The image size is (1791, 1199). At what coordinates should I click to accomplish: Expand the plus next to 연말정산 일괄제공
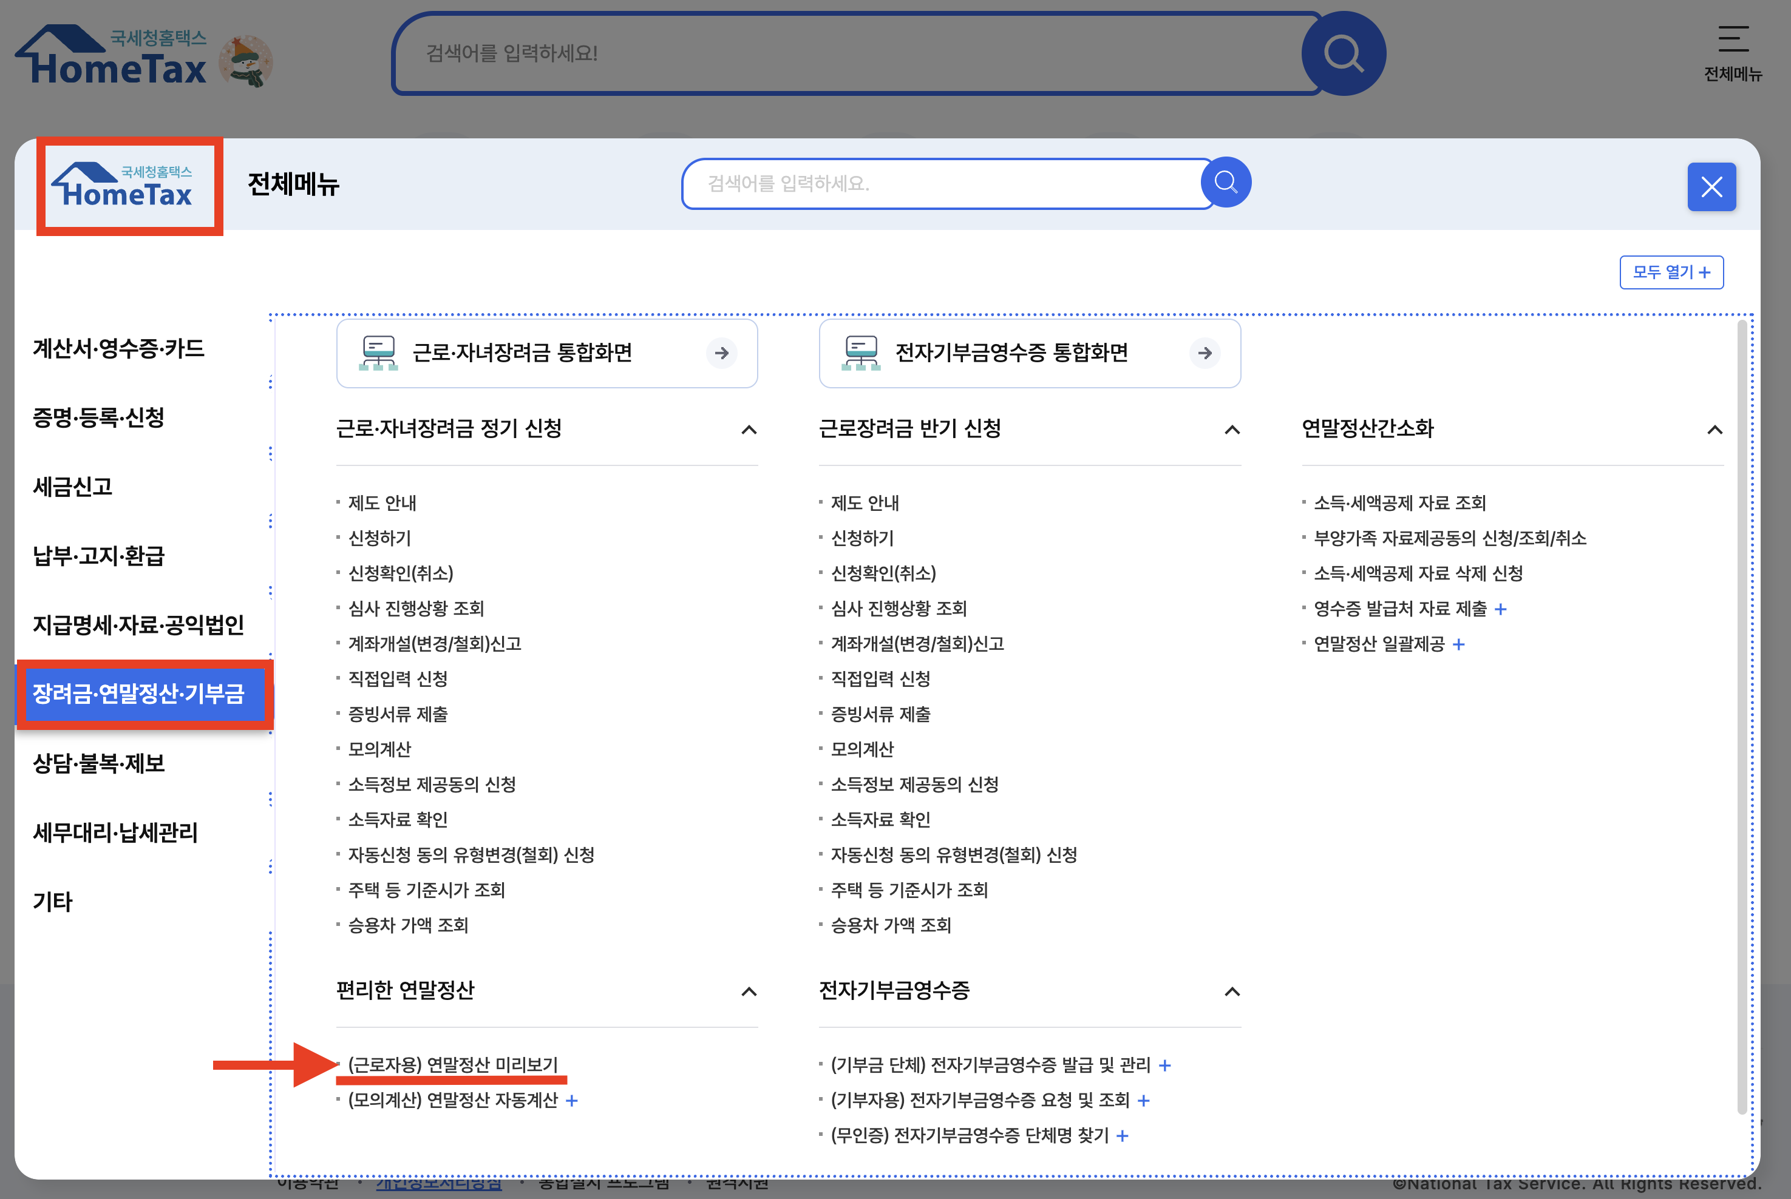(x=1458, y=644)
